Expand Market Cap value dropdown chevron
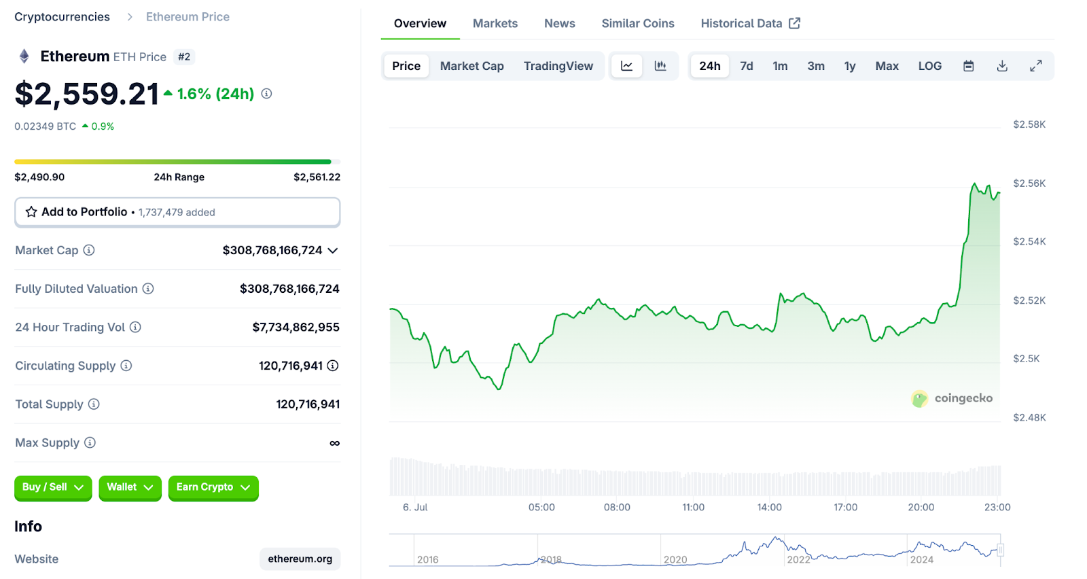 point(333,251)
